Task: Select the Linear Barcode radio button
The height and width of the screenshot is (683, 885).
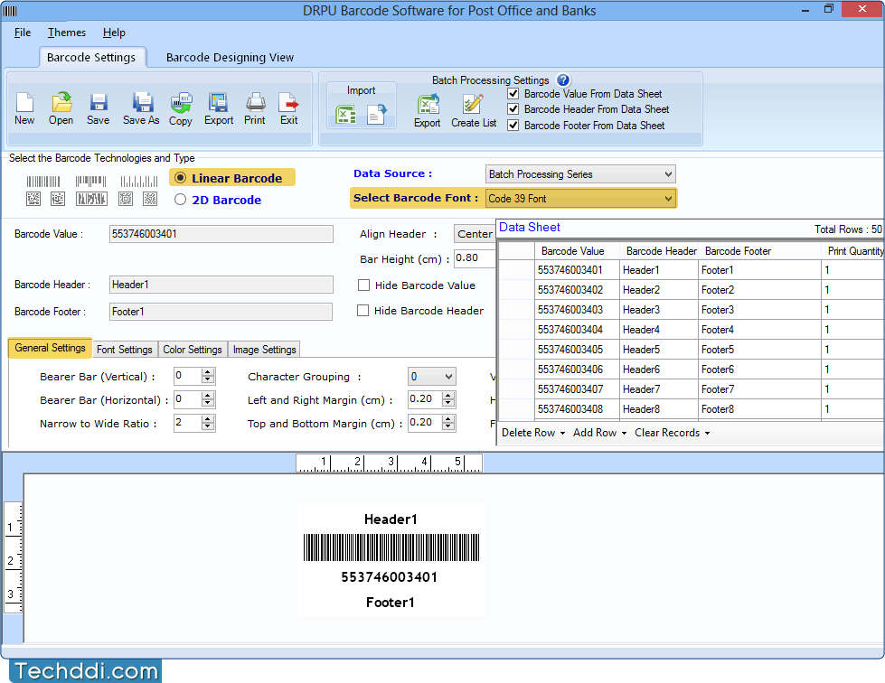Action: click(180, 178)
